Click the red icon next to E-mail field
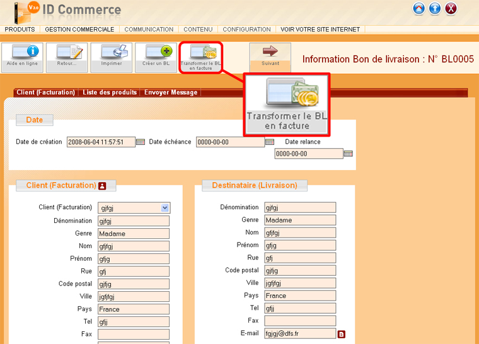This screenshot has width=479, height=344. pos(341,334)
